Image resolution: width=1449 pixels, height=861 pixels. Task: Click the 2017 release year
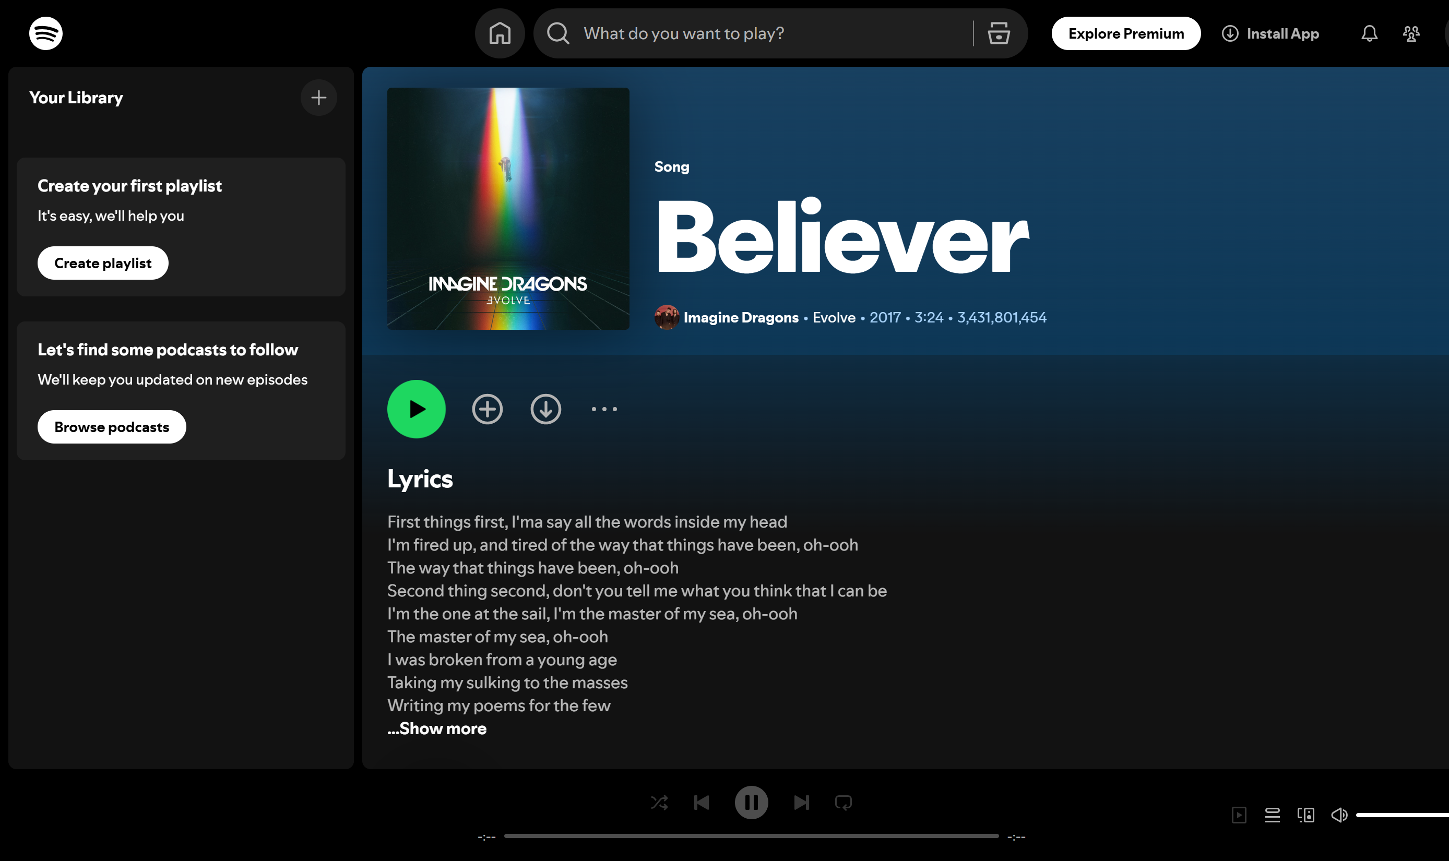(x=885, y=317)
